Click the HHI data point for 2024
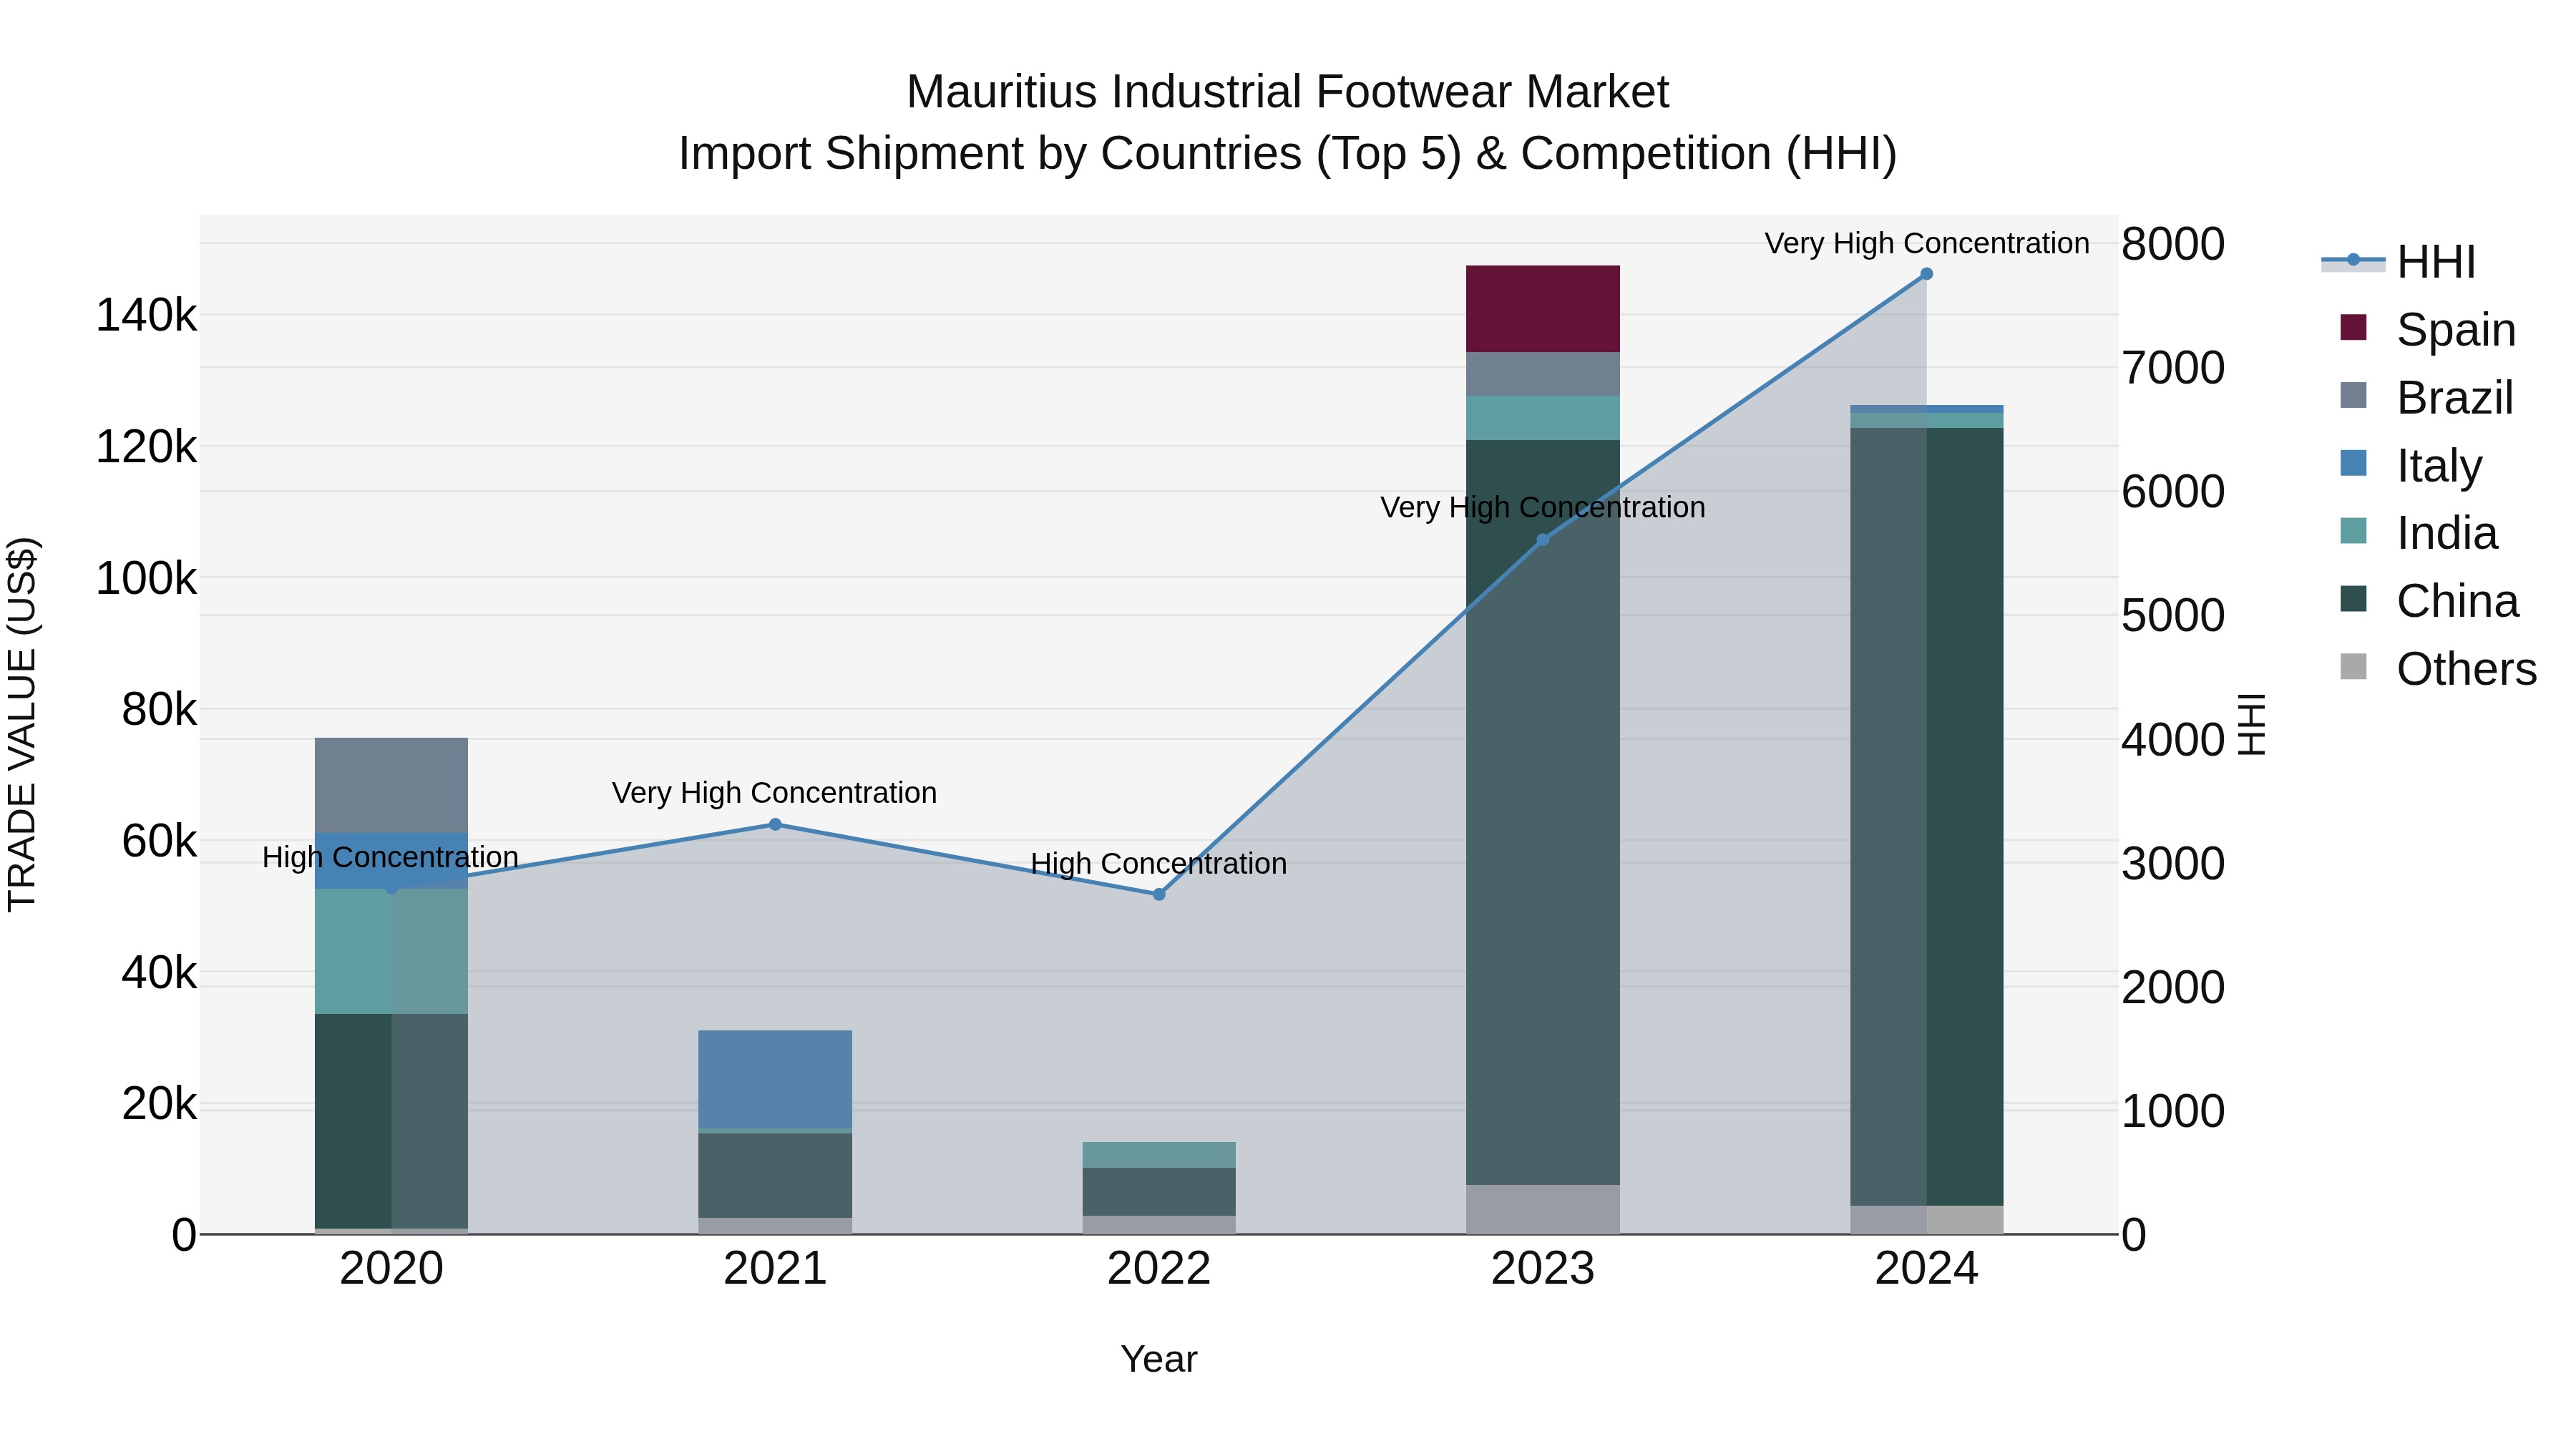 pos(1926,274)
